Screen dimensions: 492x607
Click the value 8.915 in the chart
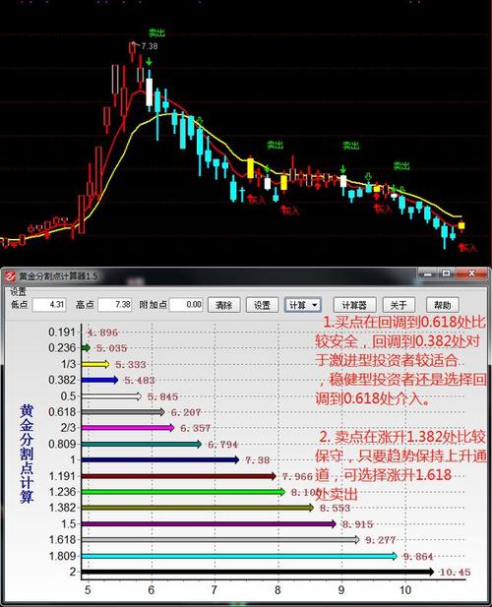(358, 524)
